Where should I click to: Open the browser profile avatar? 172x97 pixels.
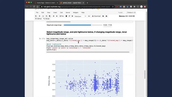point(141,7)
